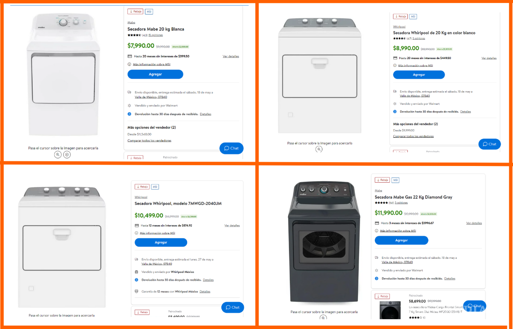Click Detalles next to the 12-month Whirlpool warranty
Viewport: 513px width, 329px height.
point(205,291)
